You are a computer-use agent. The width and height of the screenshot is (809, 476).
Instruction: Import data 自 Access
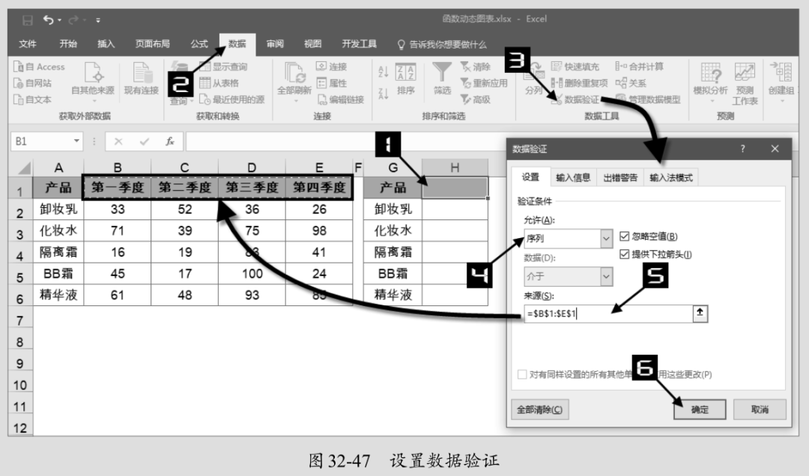(39, 67)
